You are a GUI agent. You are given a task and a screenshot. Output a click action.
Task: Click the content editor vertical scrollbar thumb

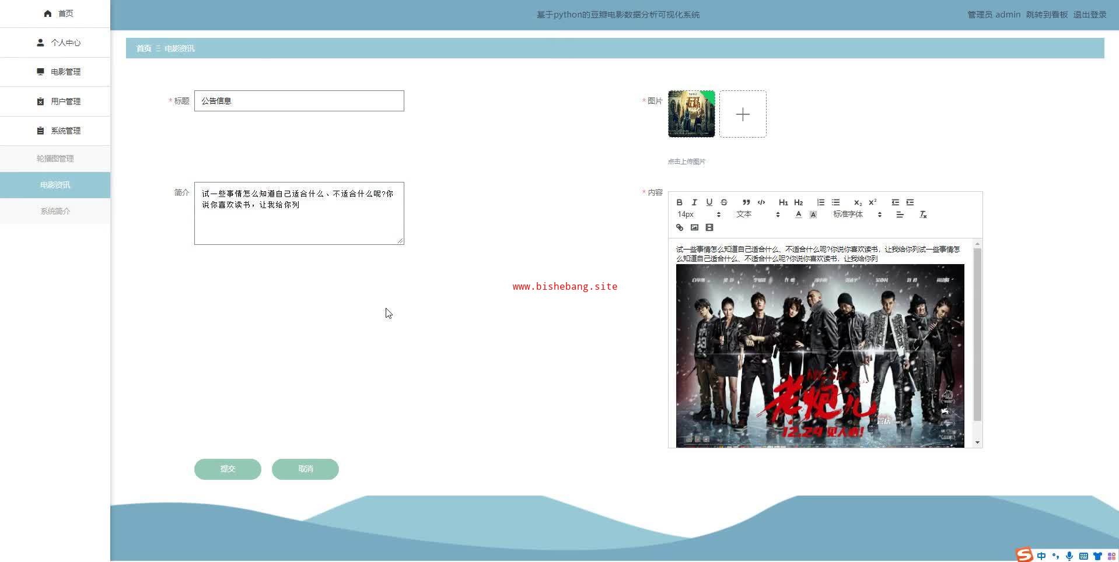pos(977,335)
